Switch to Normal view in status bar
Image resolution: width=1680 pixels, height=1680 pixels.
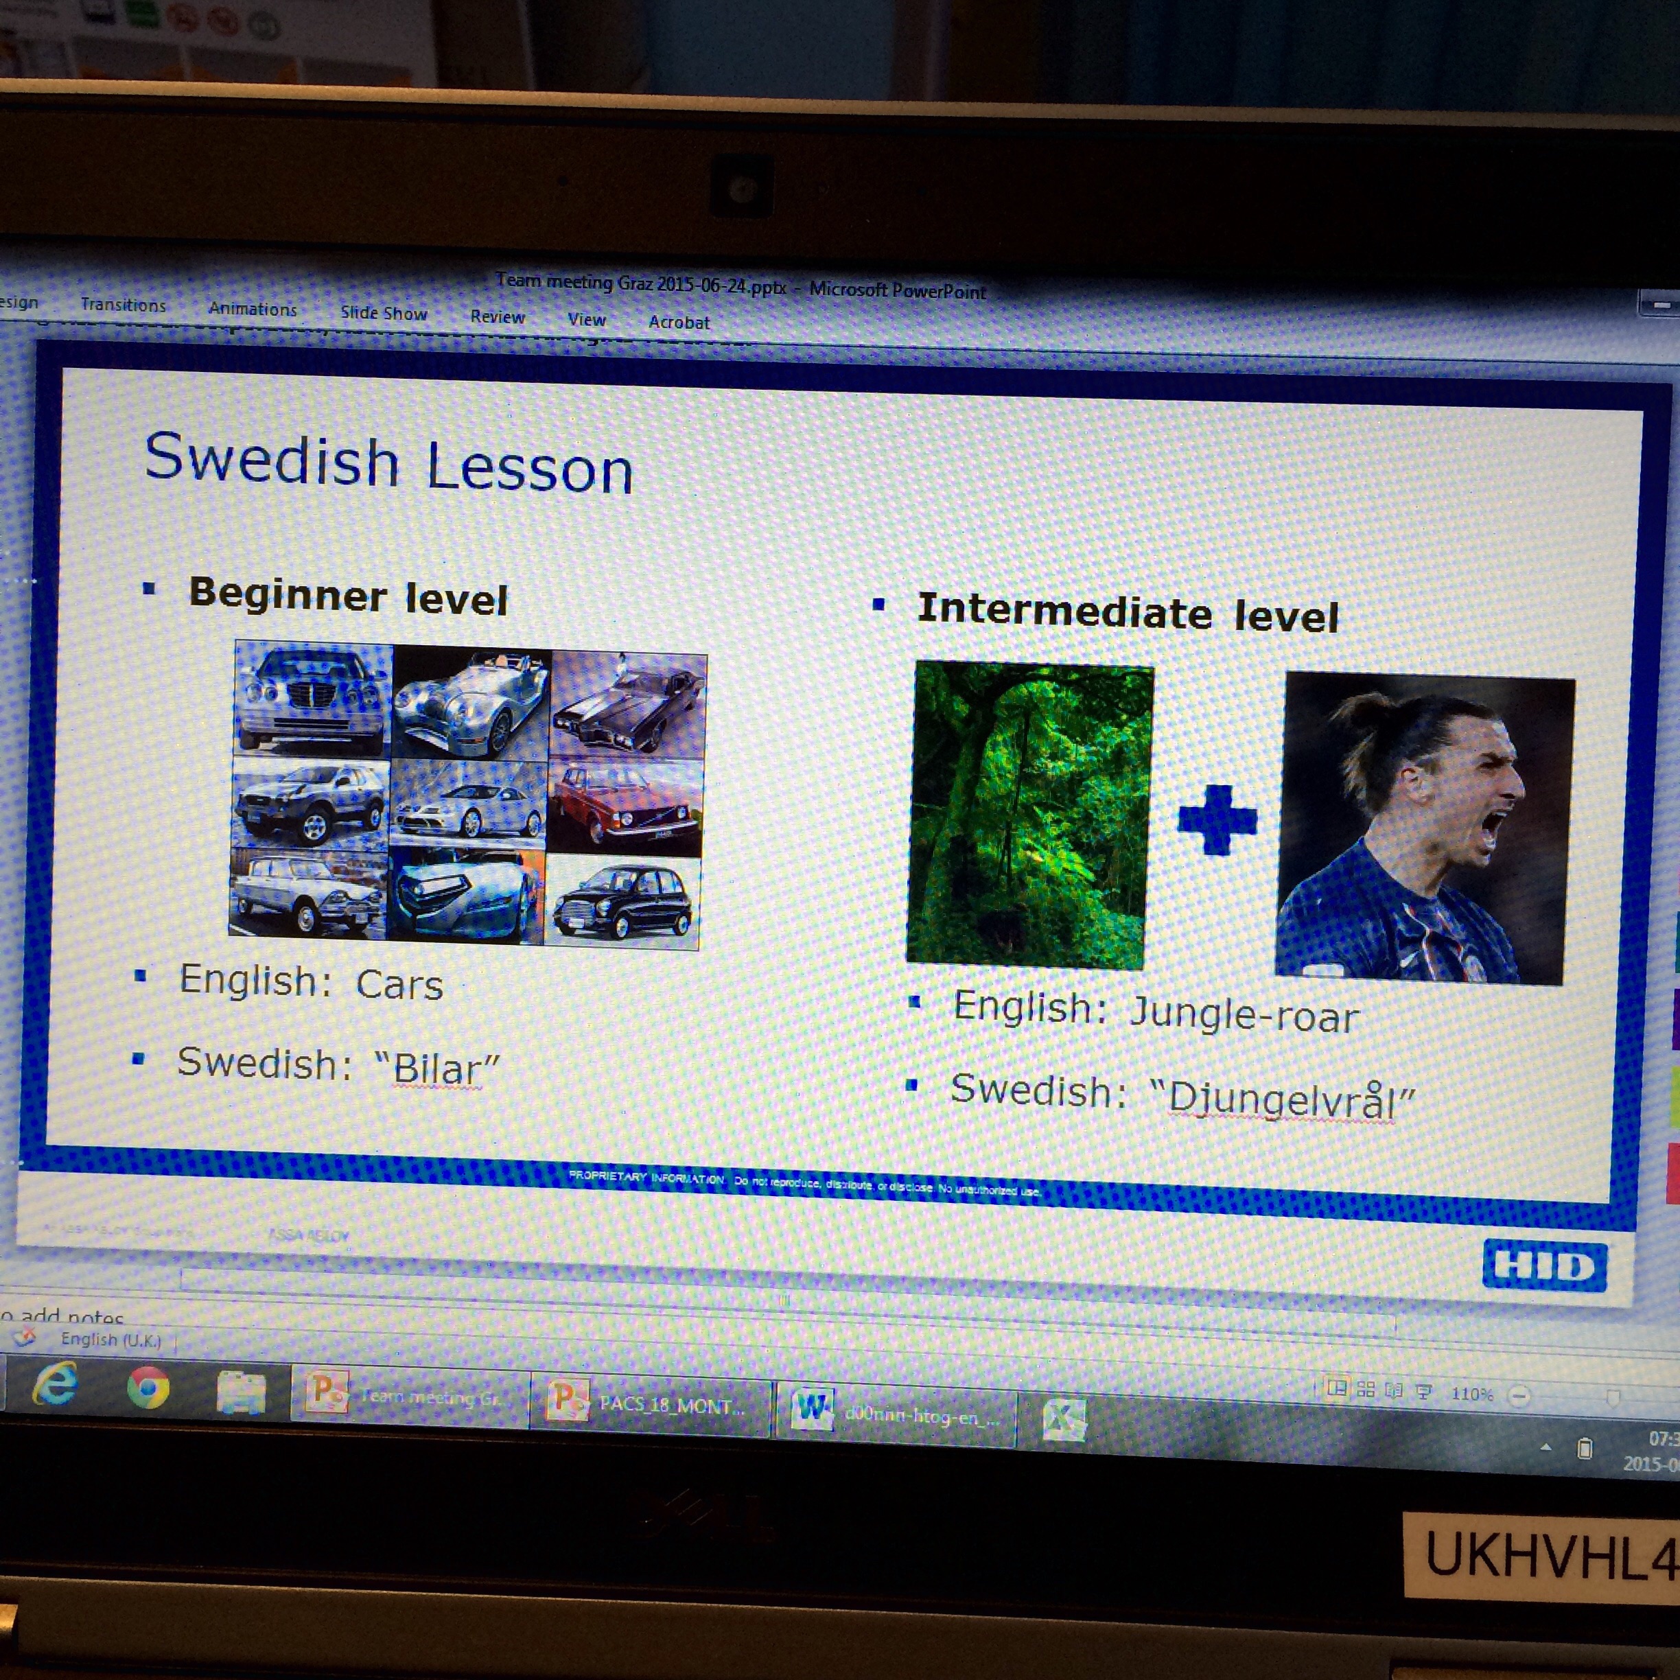pyautogui.click(x=1337, y=1388)
